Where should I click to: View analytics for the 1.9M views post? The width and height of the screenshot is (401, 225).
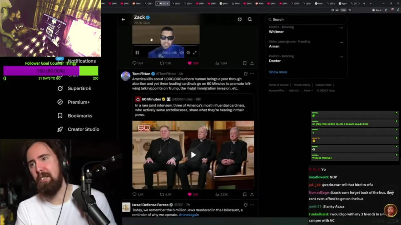pyautogui.click(x=221, y=63)
